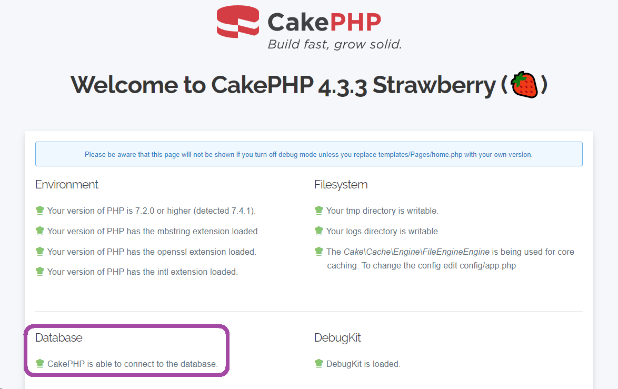Click chef hat icon beside logs directory line
The height and width of the screenshot is (389, 618).
318,231
